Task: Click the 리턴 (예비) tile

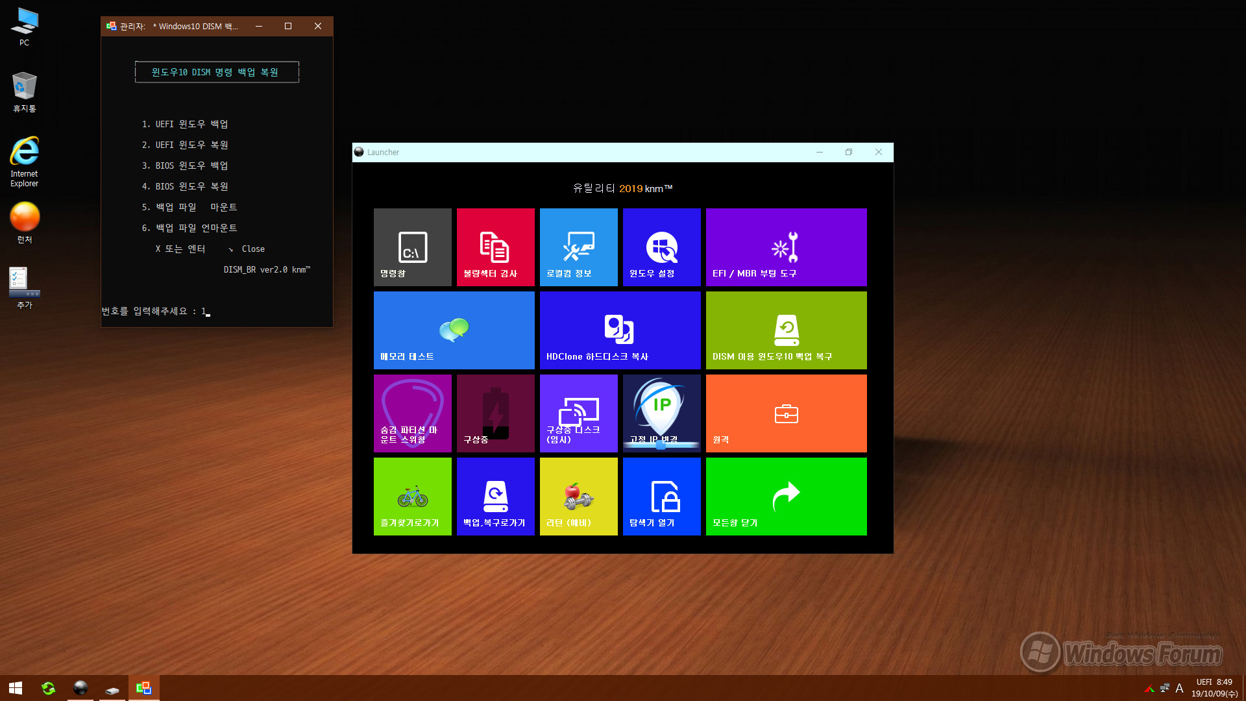Action: point(578,496)
